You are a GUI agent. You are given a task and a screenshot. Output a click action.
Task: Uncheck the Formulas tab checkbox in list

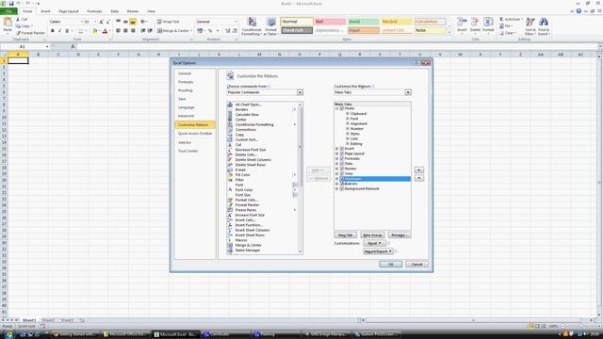(342, 158)
